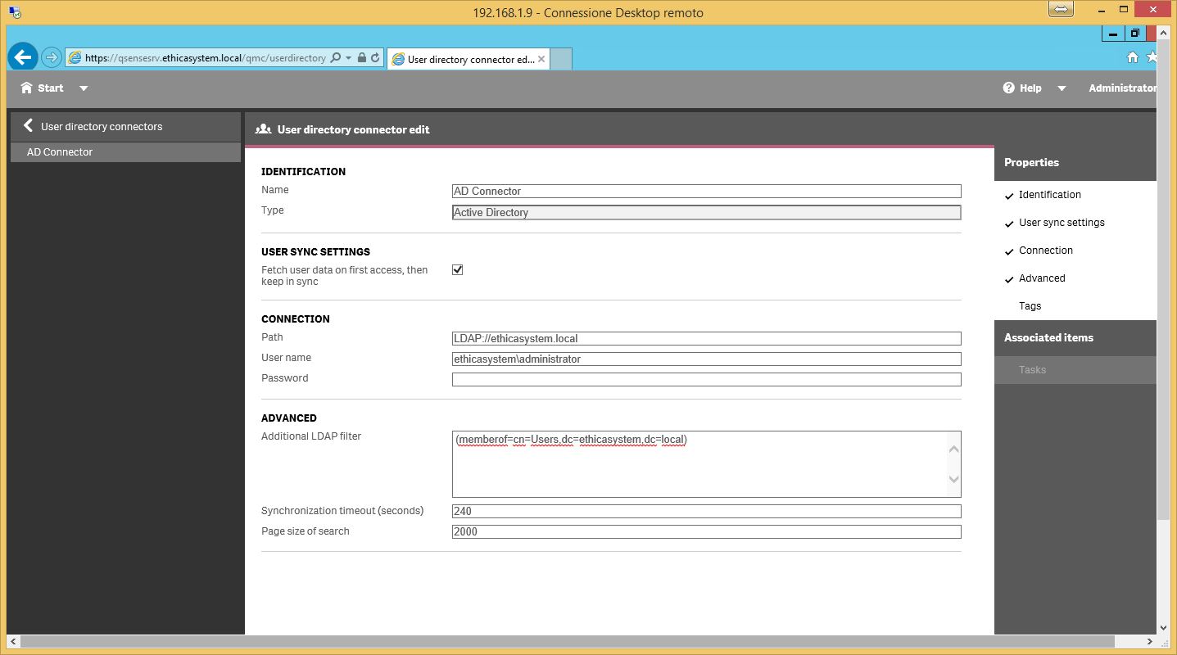This screenshot has width=1177, height=655.
Task: Click the browser Home icon
Action: (1133, 57)
